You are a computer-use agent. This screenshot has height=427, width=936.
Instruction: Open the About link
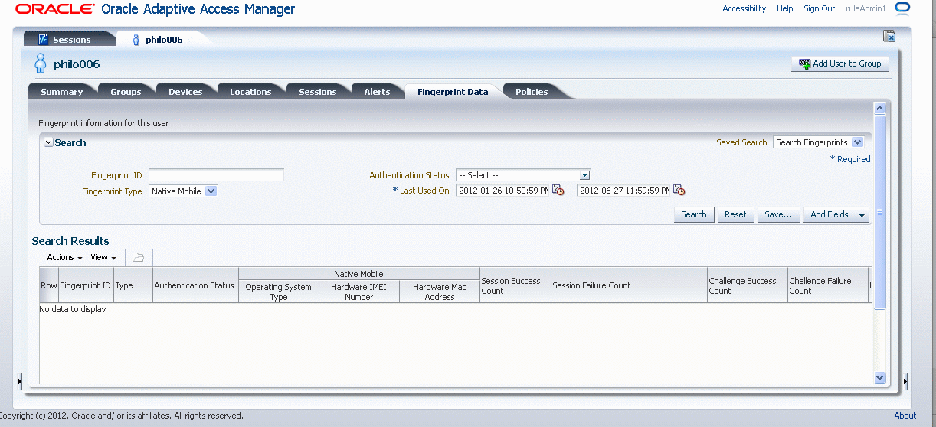point(905,416)
